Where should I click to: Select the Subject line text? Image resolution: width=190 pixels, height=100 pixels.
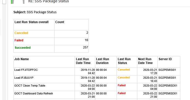point(35,12)
